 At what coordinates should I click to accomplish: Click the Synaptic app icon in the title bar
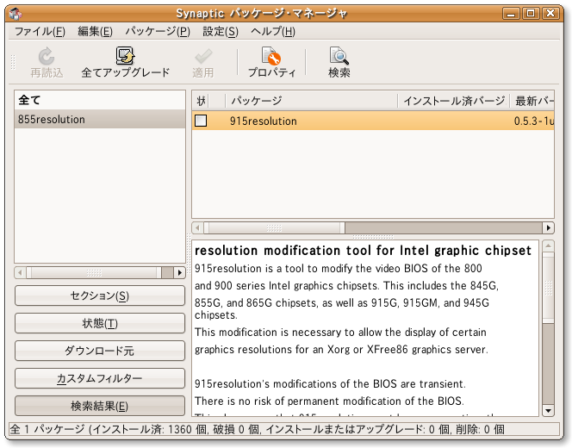click(16, 14)
